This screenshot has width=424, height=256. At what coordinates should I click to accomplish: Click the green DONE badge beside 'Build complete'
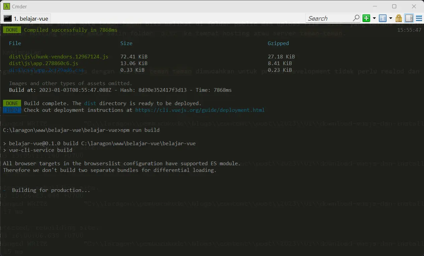(12, 103)
